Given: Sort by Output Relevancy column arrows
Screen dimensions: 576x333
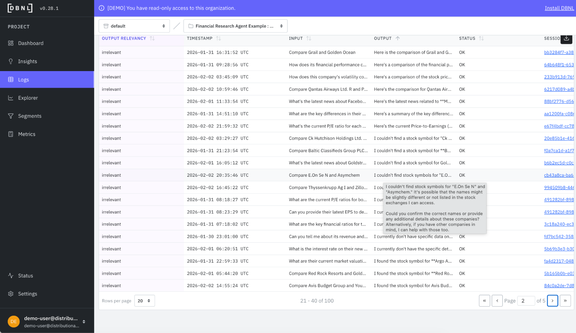Looking at the screenshot, I should 152,38.
